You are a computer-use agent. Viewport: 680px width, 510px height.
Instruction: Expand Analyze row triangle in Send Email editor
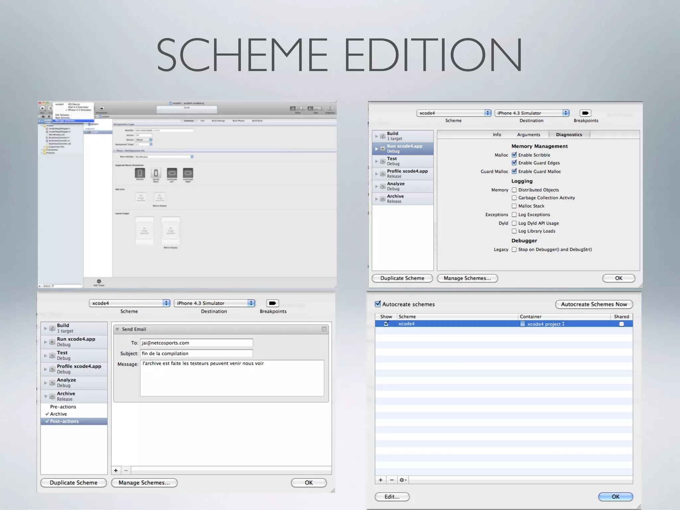[45, 383]
